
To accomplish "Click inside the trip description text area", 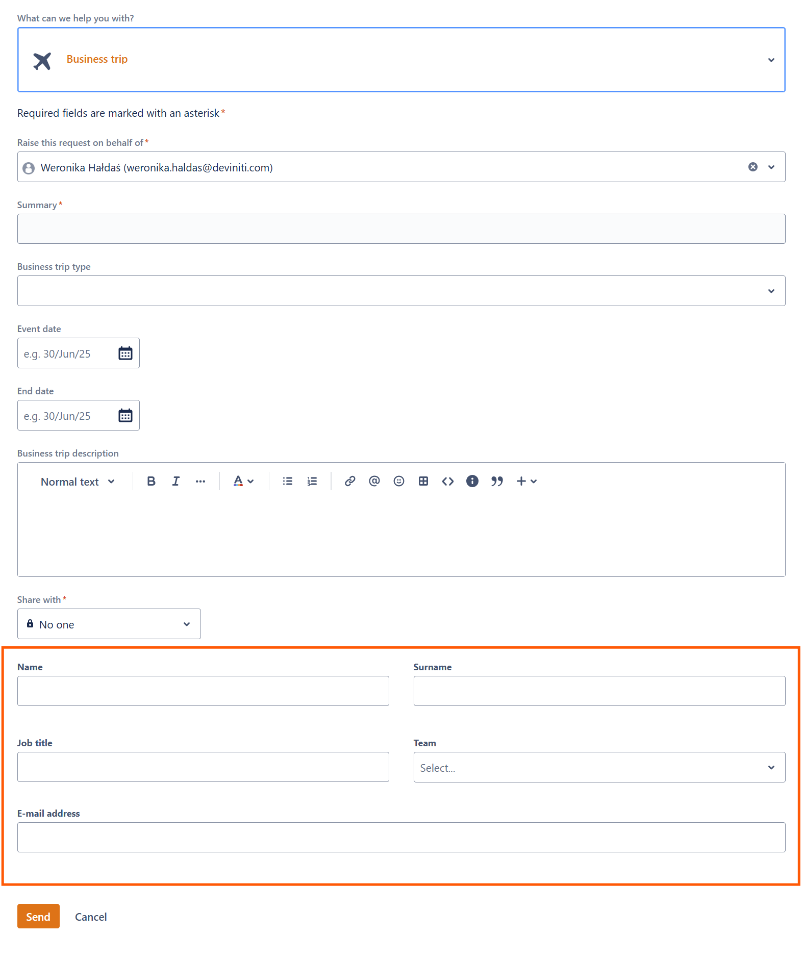I will click(x=401, y=536).
